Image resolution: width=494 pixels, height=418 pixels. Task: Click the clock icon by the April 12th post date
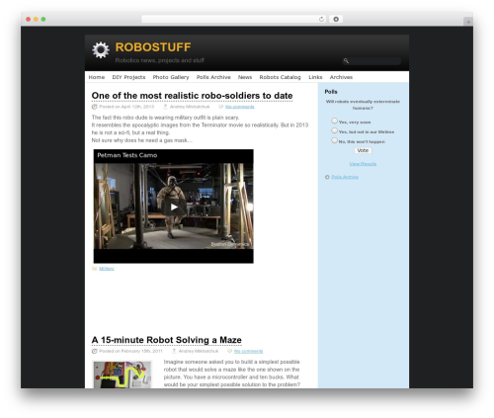point(95,107)
